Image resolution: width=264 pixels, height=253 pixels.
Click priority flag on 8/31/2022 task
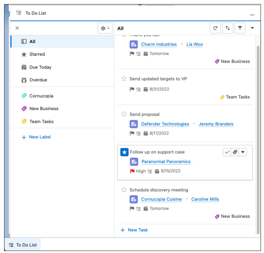[x=132, y=89]
